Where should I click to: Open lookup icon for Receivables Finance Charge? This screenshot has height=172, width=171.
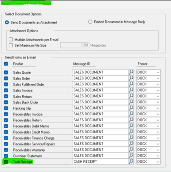tap(131, 138)
